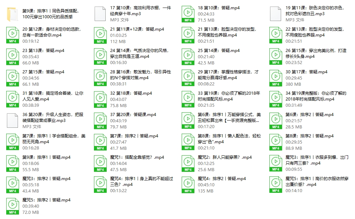Image resolution: width=355 pixels, height=219 pixels.
Task: Select file 第8课 排序1 懒人配色法
Action: click(x=228, y=139)
